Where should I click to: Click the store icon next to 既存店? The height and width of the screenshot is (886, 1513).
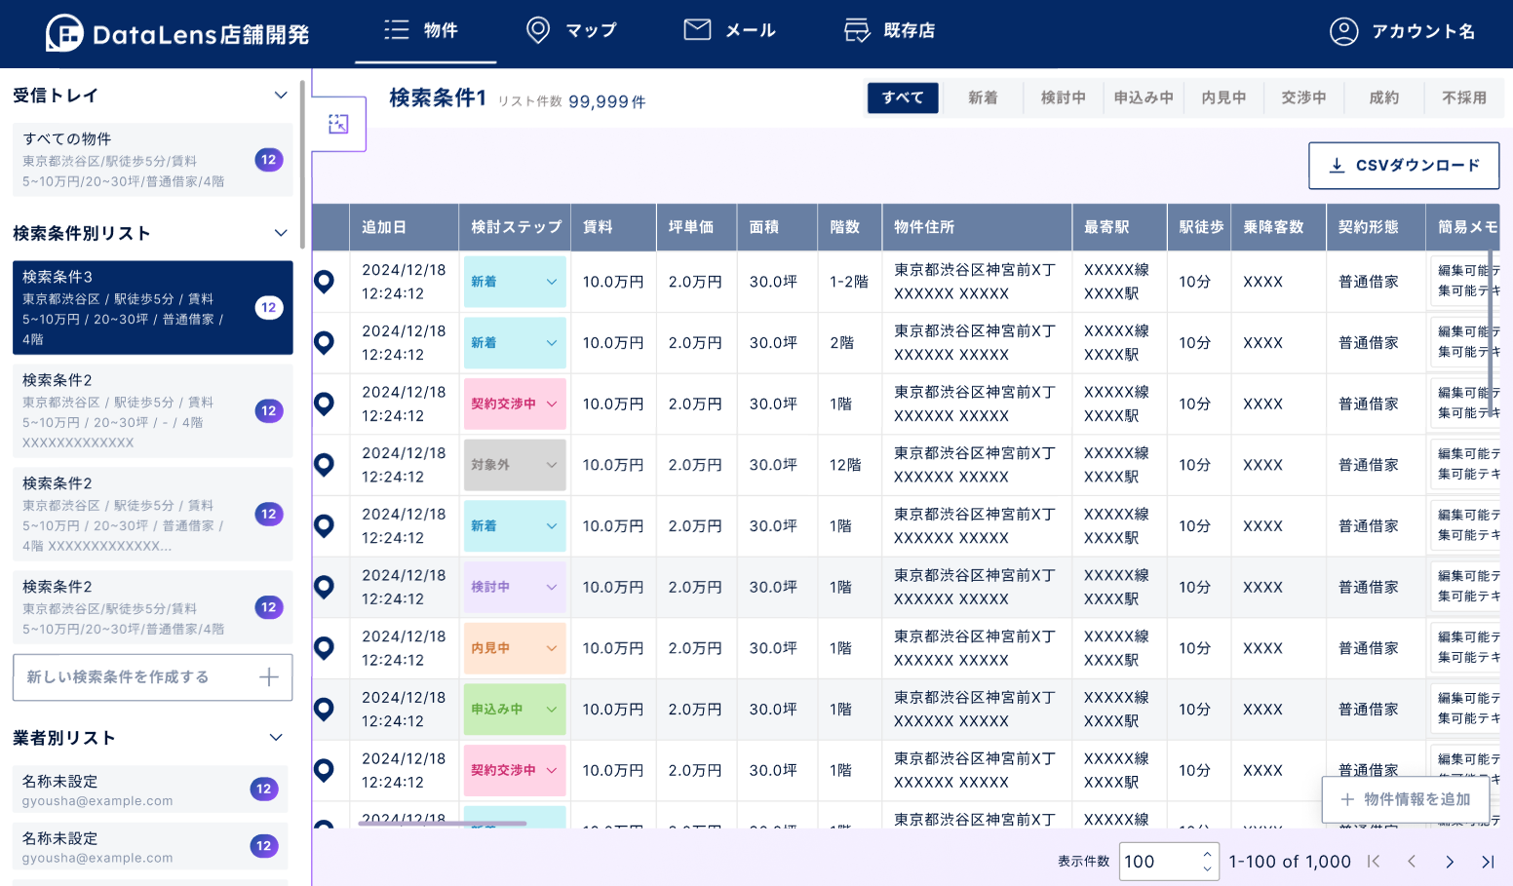coord(856,29)
